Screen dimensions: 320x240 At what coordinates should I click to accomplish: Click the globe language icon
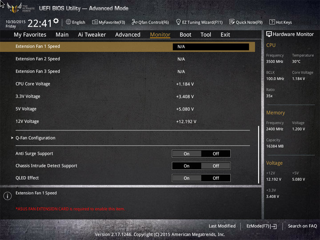pyautogui.click(x=68, y=22)
